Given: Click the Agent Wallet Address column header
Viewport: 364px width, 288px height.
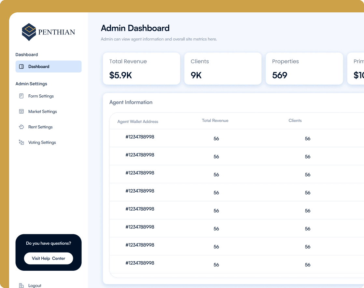Looking at the screenshot, I should [138, 122].
